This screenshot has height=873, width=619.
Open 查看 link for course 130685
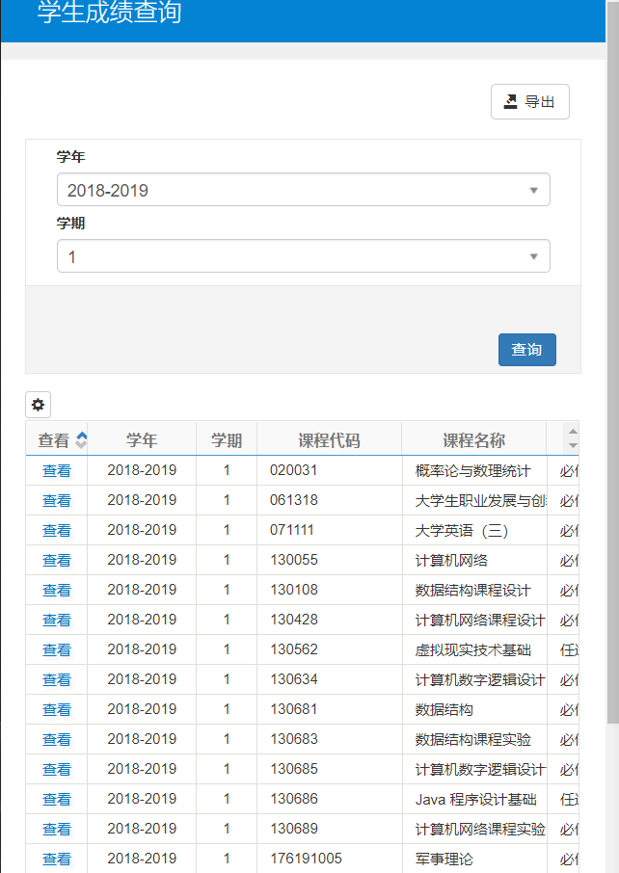(57, 770)
